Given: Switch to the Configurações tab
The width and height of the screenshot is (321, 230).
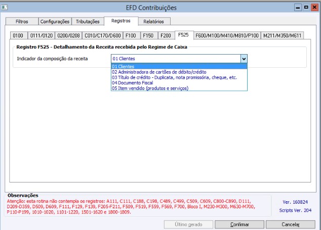Looking at the screenshot, I should point(55,21).
